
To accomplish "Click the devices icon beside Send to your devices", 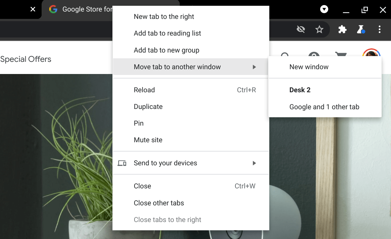I will [x=122, y=163].
